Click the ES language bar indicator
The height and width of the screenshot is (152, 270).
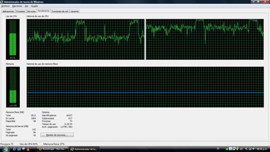click(218, 149)
